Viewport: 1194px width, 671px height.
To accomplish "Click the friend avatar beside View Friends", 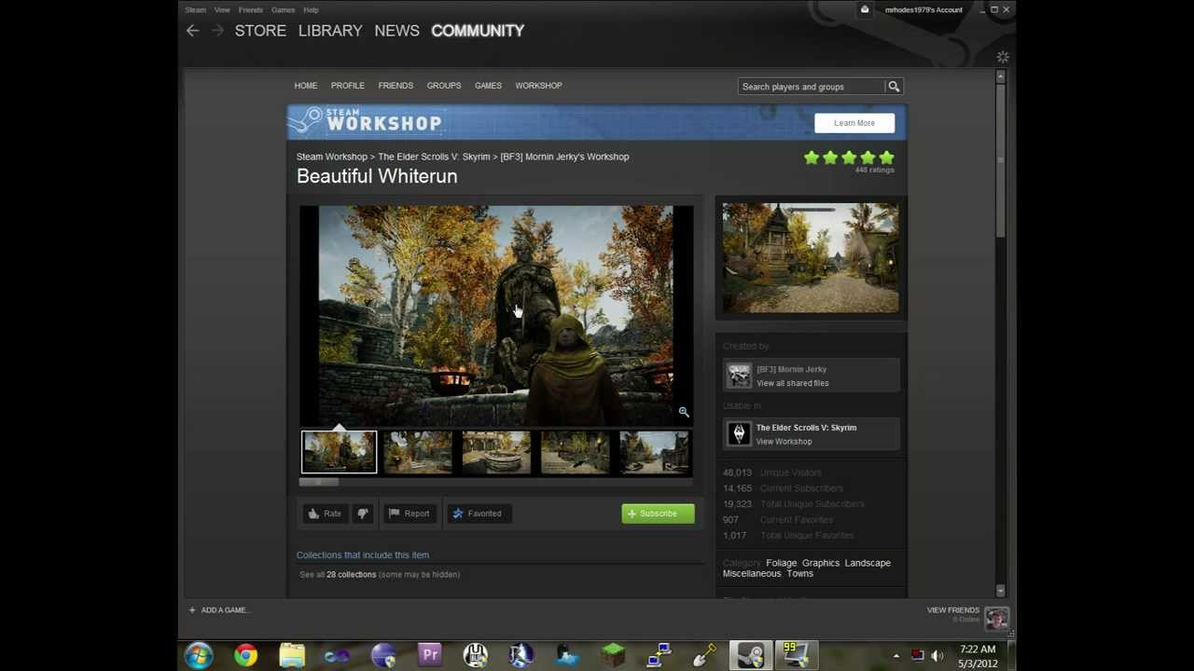I will point(996,618).
